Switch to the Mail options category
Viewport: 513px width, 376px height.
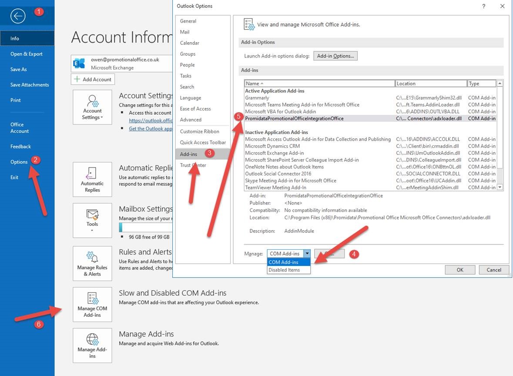pos(203,32)
